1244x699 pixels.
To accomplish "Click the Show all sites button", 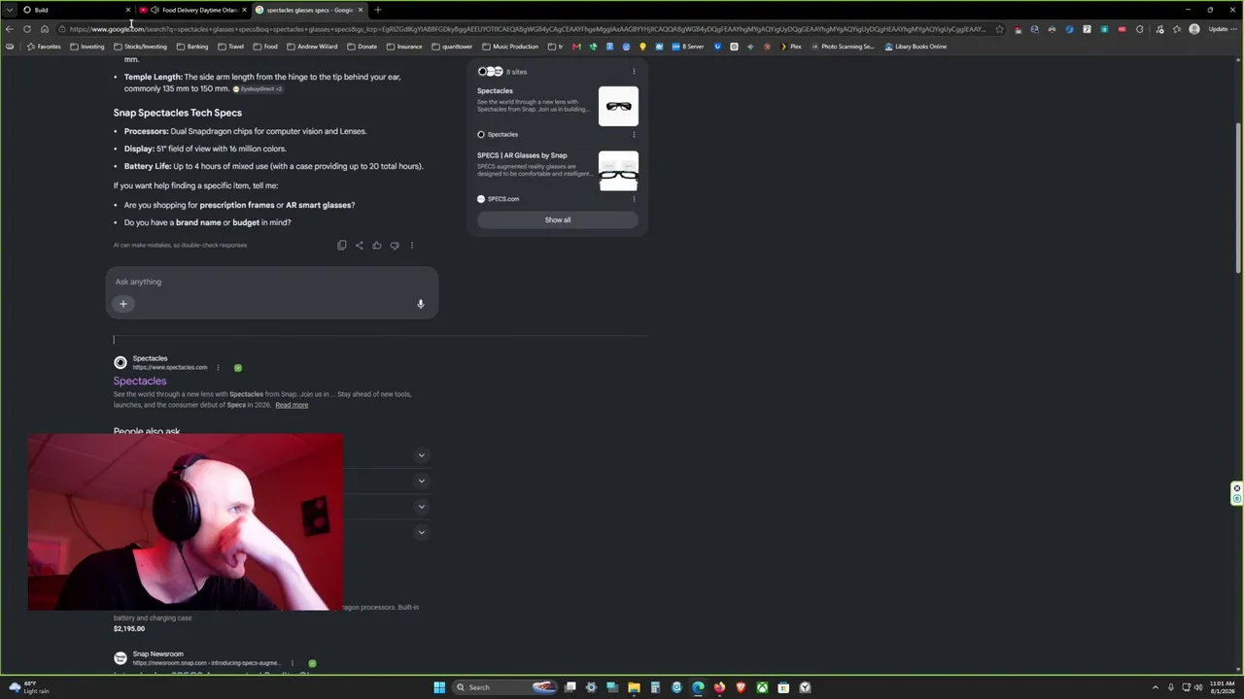I will 558,220.
